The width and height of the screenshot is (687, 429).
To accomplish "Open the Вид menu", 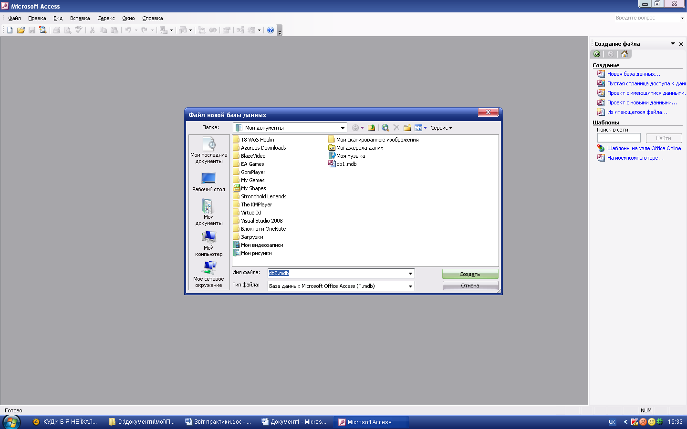I will pyautogui.click(x=58, y=18).
